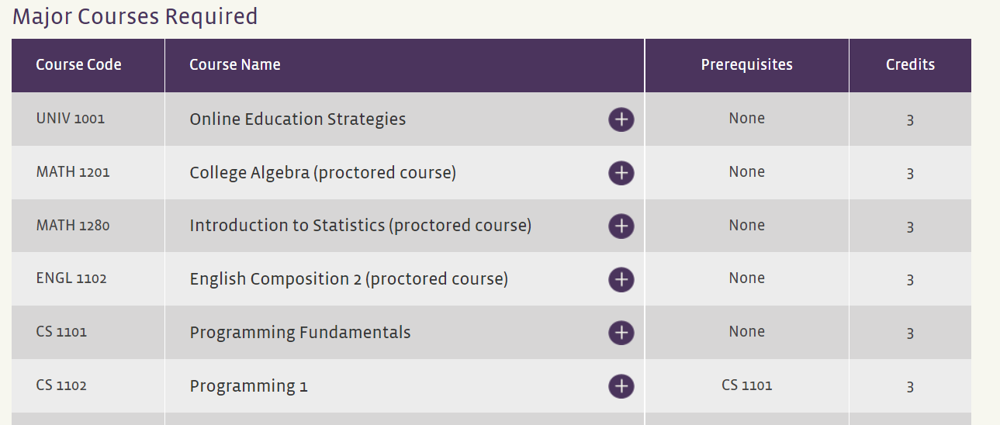
Task: Click plus icon next to Programming Fundamentals
Action: coord(621,333)
